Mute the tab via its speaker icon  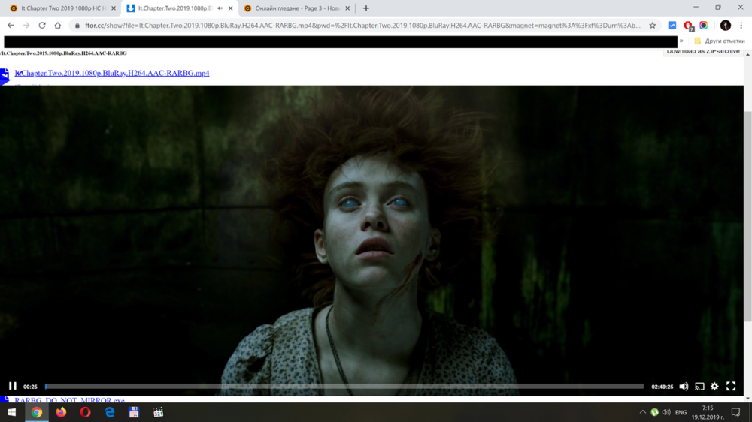coord(220,8)
